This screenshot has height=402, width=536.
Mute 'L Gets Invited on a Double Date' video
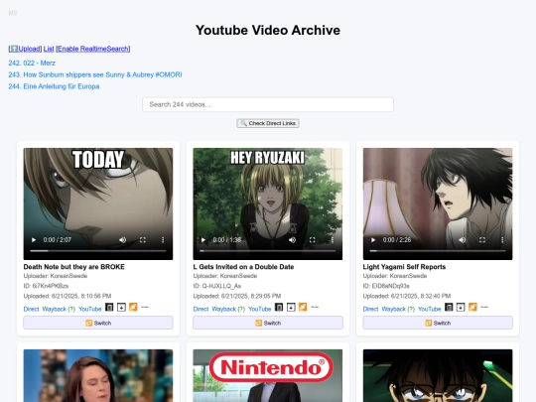pos(292,240)
